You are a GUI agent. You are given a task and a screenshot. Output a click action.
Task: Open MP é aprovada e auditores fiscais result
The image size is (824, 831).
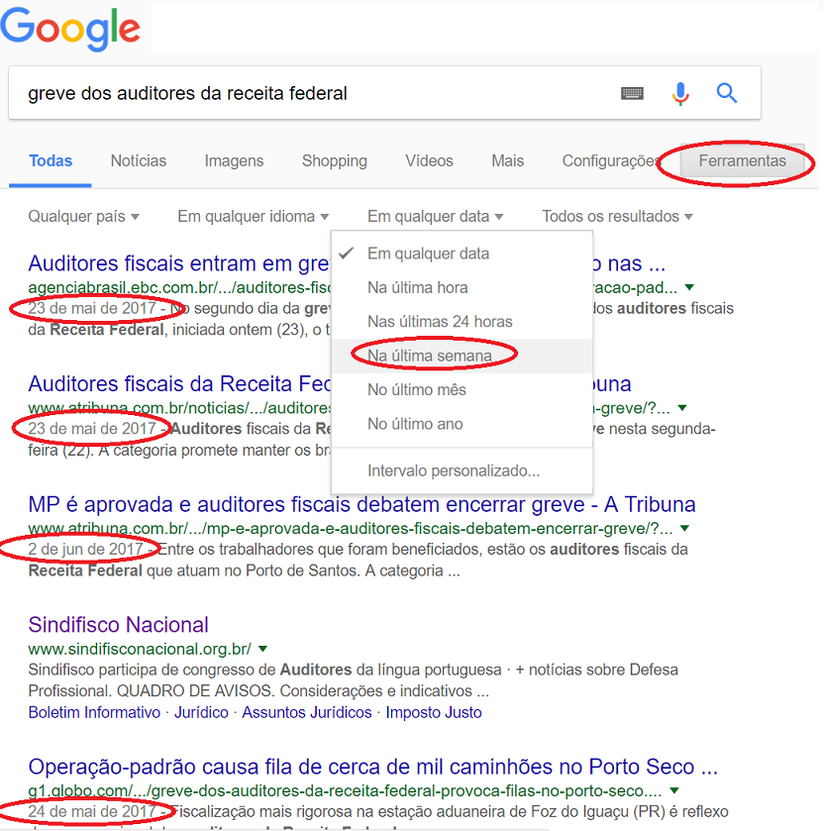coord(361,504)
